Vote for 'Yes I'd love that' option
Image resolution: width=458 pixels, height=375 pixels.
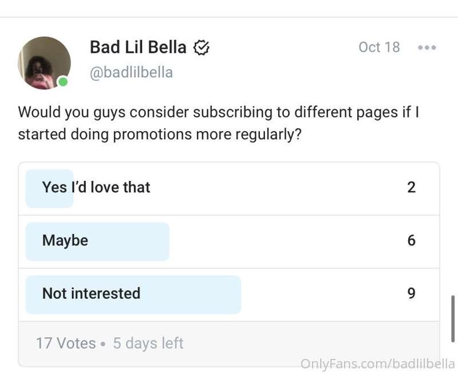pyautogui.click(x=229, y=188)
